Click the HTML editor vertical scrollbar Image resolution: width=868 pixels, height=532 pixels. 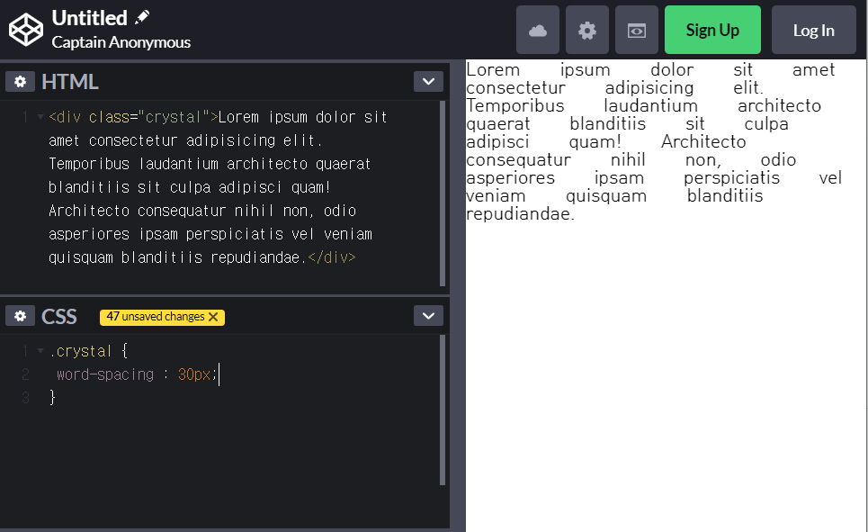click(x=443, y=192)
